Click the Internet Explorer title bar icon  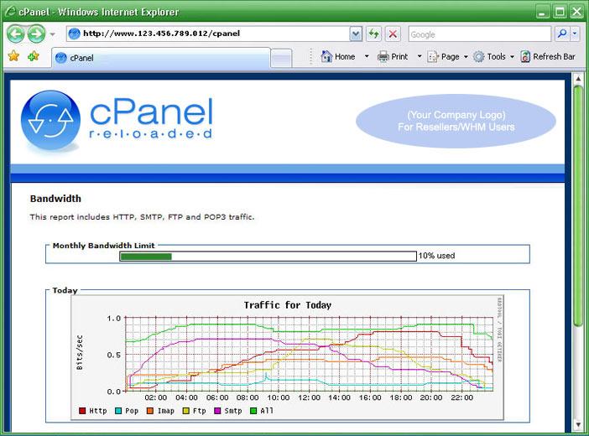tap(10, 11)
